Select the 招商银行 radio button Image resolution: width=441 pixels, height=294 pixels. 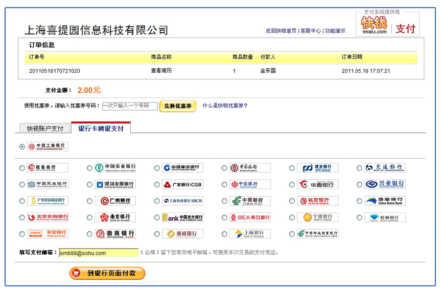[22, 168]
